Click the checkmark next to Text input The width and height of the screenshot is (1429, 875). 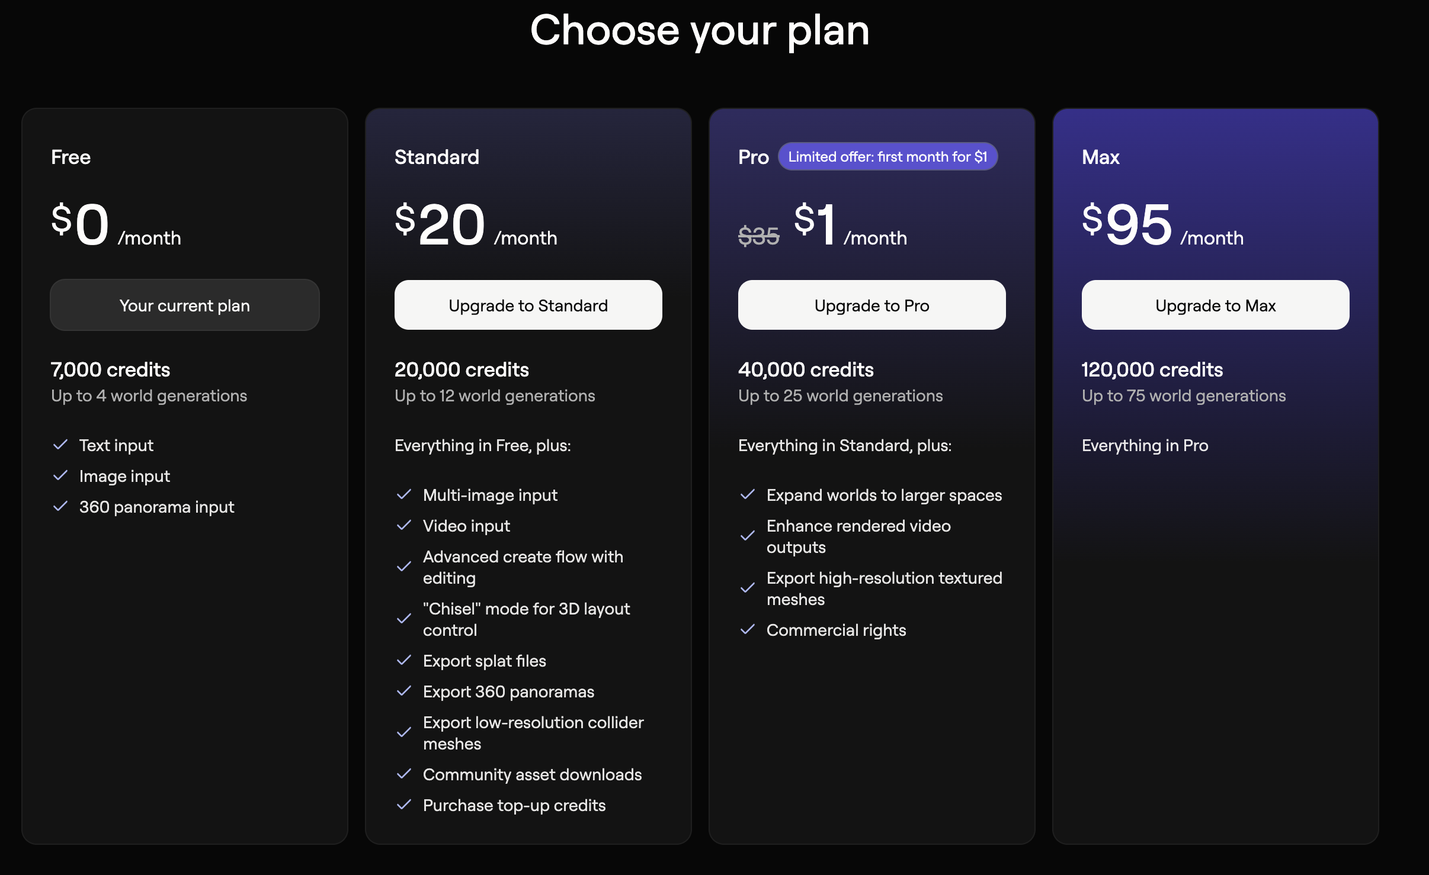[60, 445]
